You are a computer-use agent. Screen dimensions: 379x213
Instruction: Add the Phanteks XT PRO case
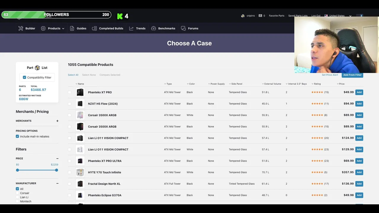(359, 92)
